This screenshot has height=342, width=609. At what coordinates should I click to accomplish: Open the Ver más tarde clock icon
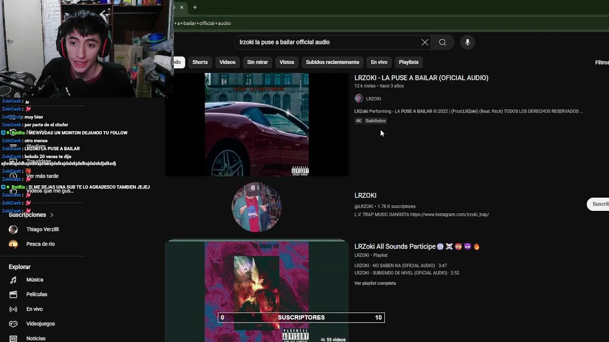(x=13, y=176)
